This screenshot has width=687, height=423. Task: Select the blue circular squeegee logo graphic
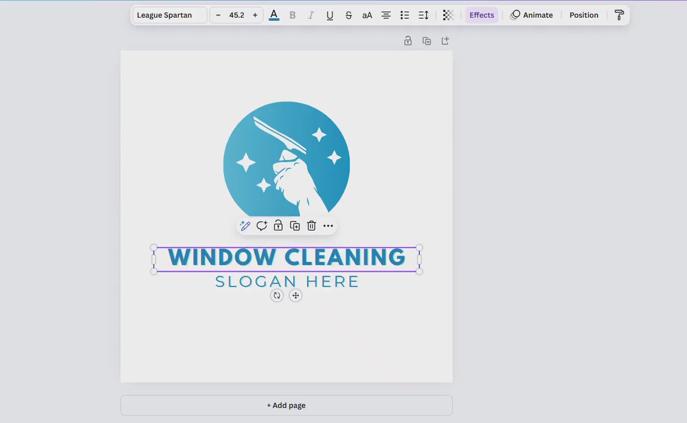coord(287,159)
